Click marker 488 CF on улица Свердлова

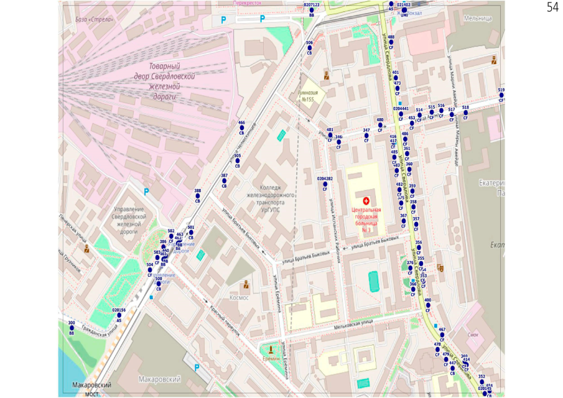tap(391, 43)
